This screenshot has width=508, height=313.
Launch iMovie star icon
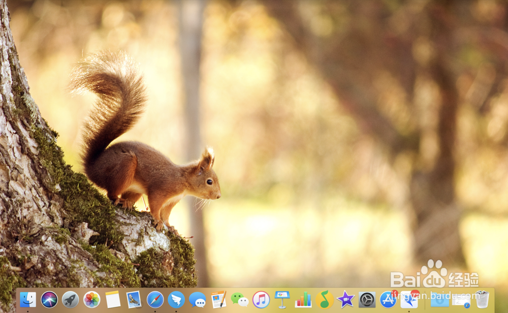[x=345, y=299]
